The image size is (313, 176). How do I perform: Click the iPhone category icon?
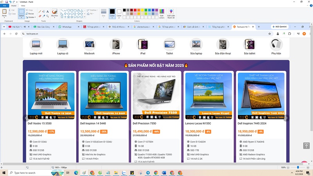pyautogui.click(x=116, y=44)
